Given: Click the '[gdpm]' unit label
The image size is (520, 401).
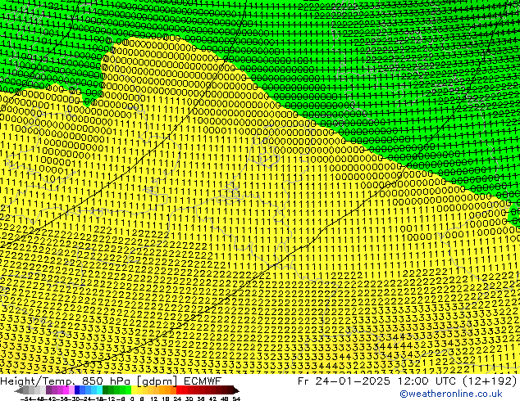Looking at the screenshot, I should coord(158,381).
